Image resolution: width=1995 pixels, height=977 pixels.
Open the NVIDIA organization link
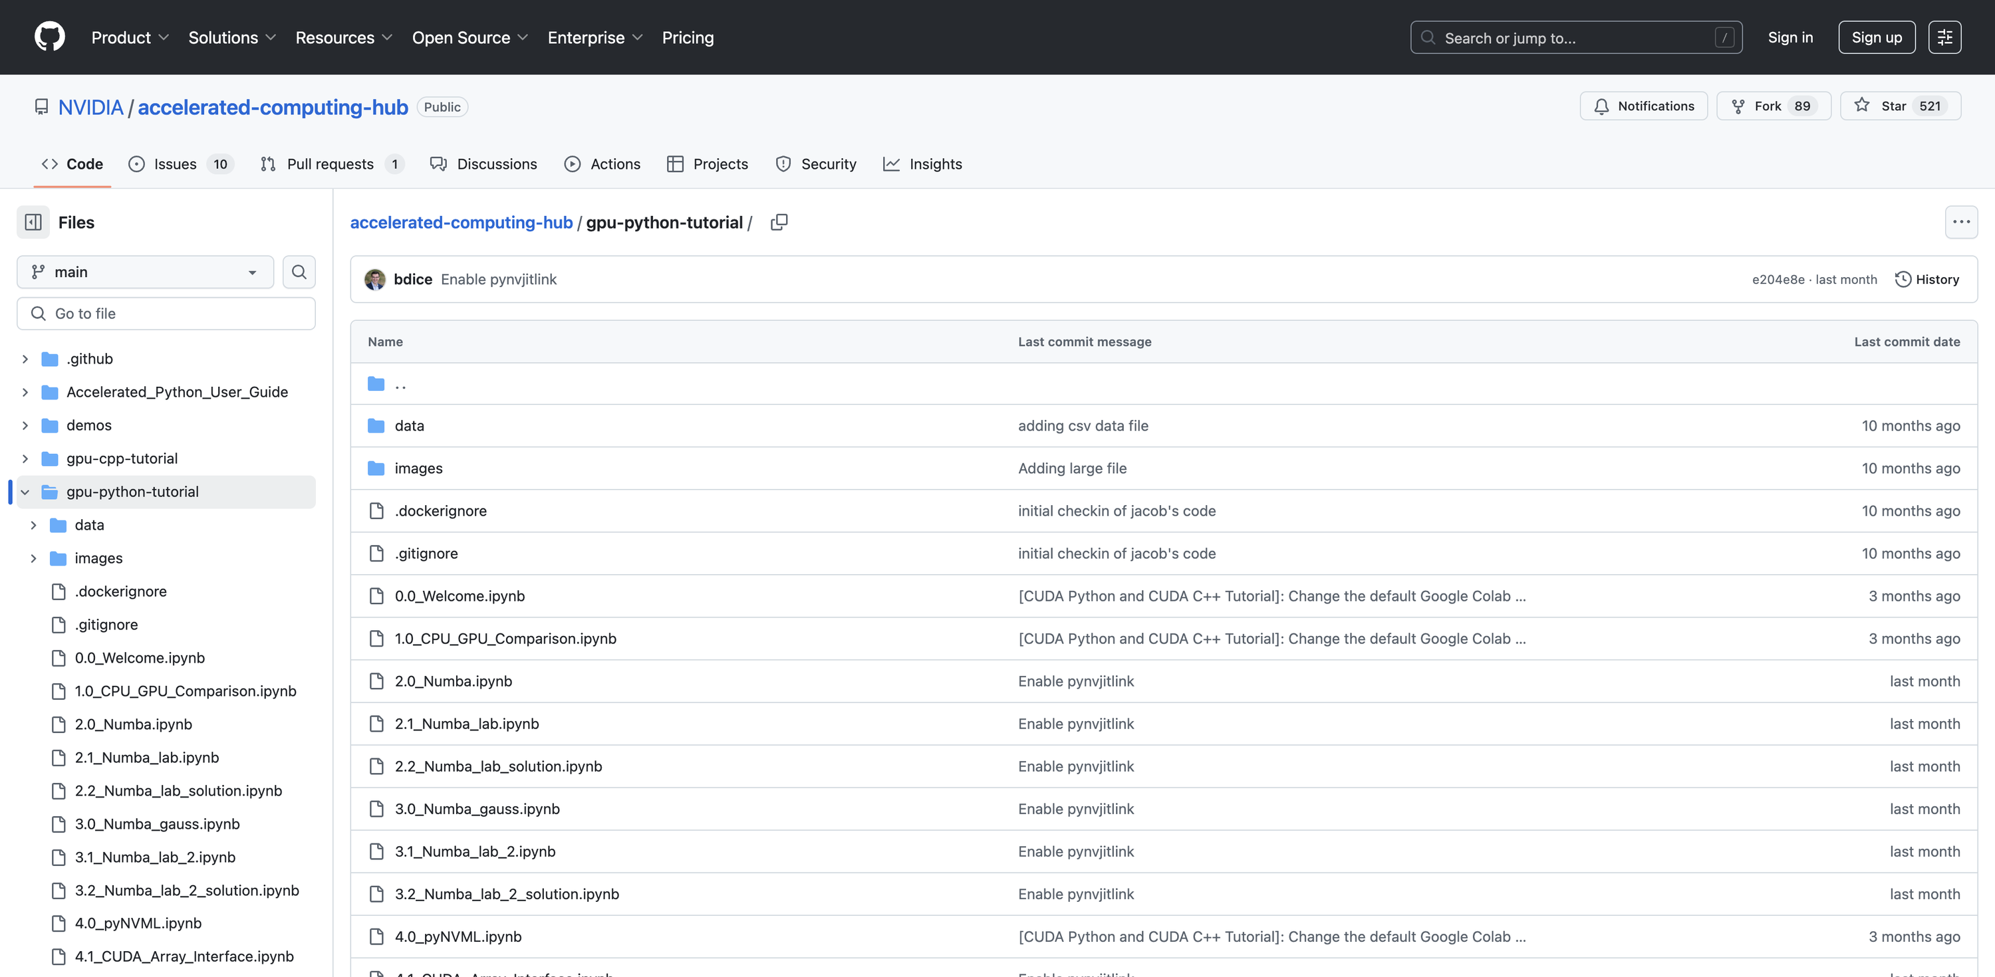click(90, 107)
